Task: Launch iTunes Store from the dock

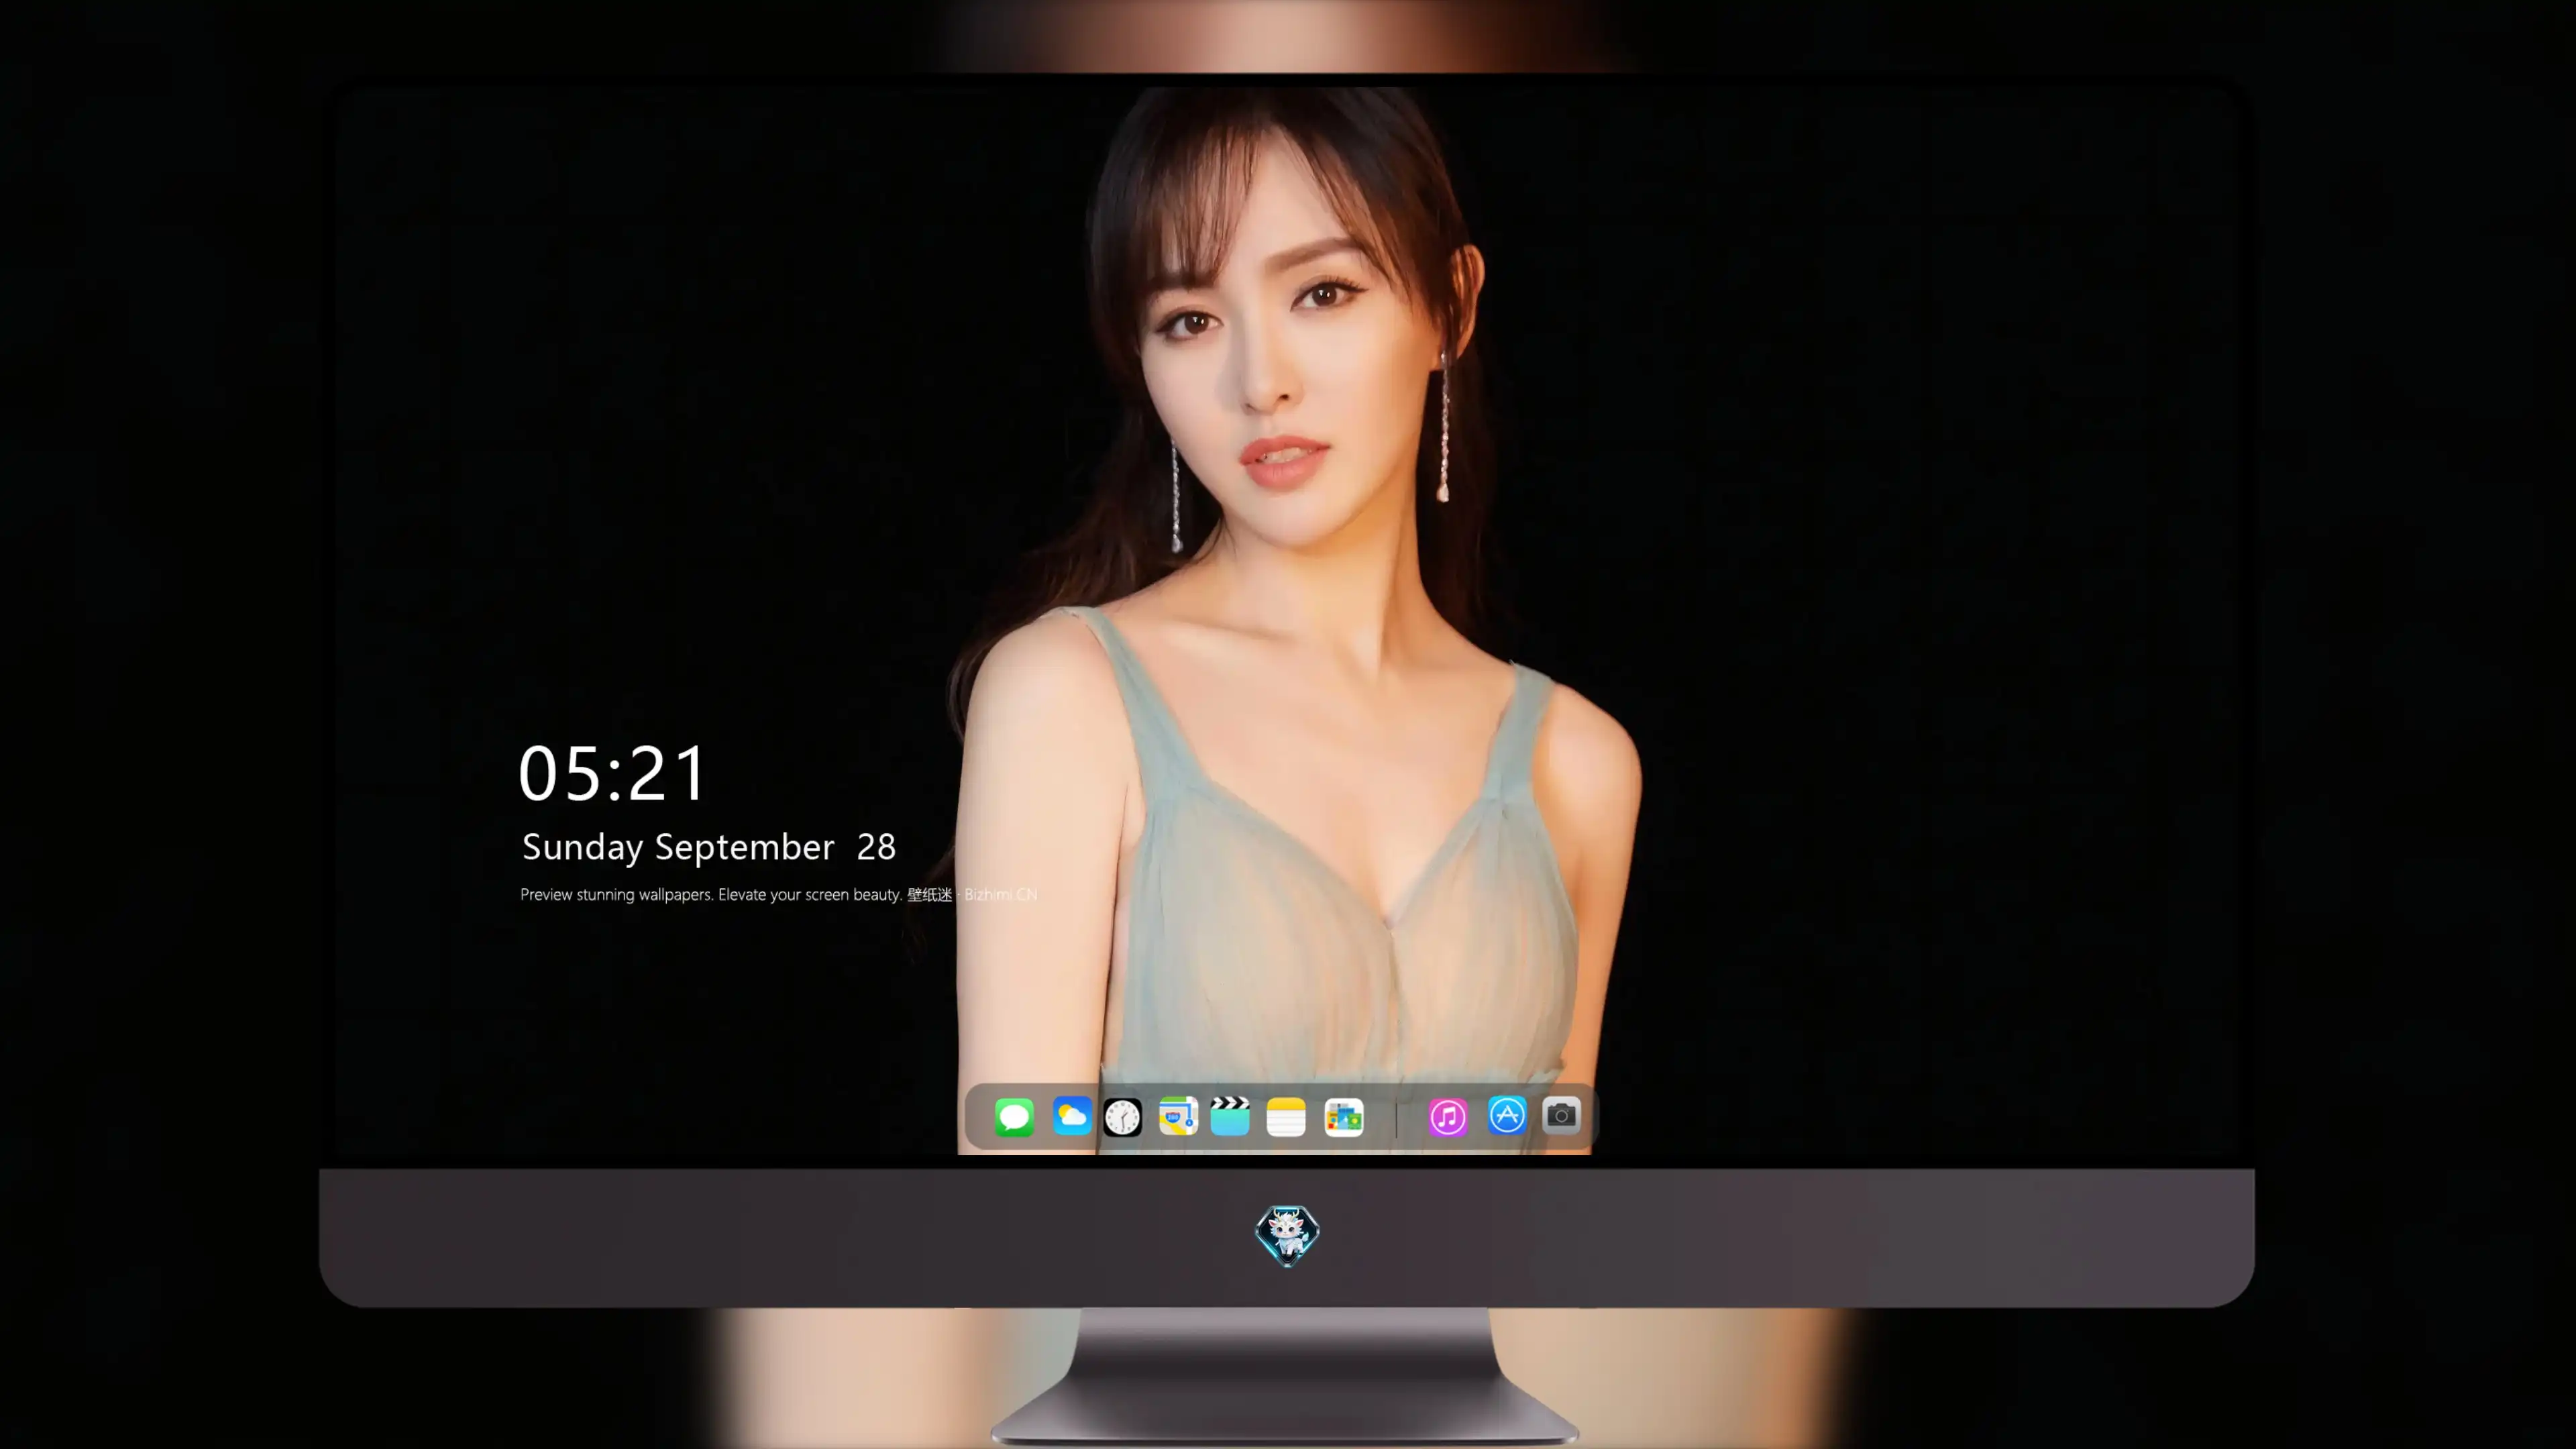Action: (1447, 1117)
